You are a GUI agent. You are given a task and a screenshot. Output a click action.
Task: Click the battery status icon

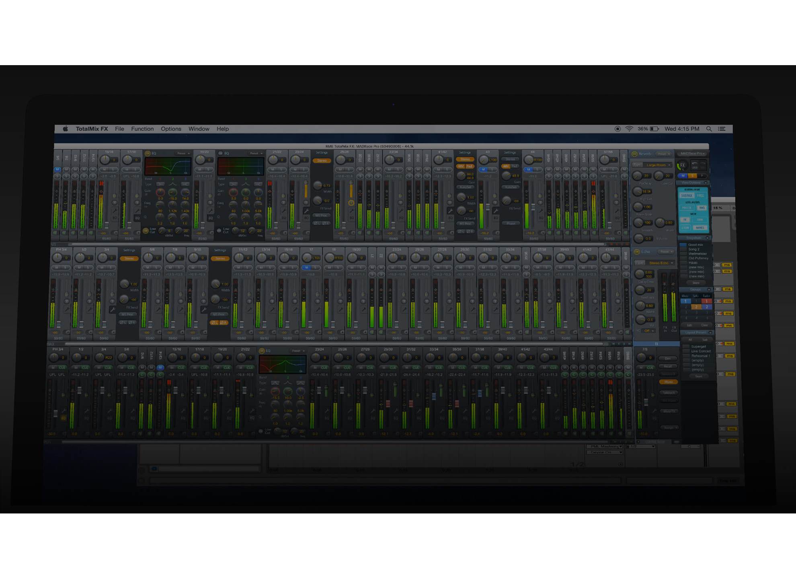coord(654,129)
